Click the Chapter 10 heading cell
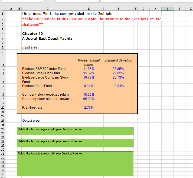193x178 pixels. tap(32, 34)
